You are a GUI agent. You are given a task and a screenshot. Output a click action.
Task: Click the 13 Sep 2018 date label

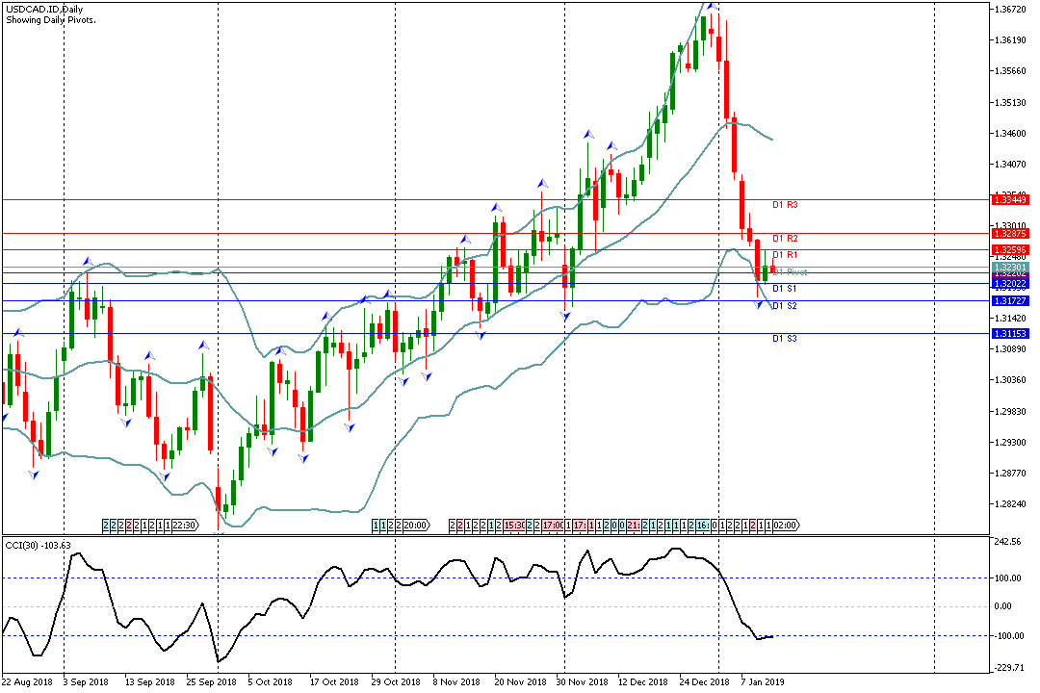[x=149, y=682]
